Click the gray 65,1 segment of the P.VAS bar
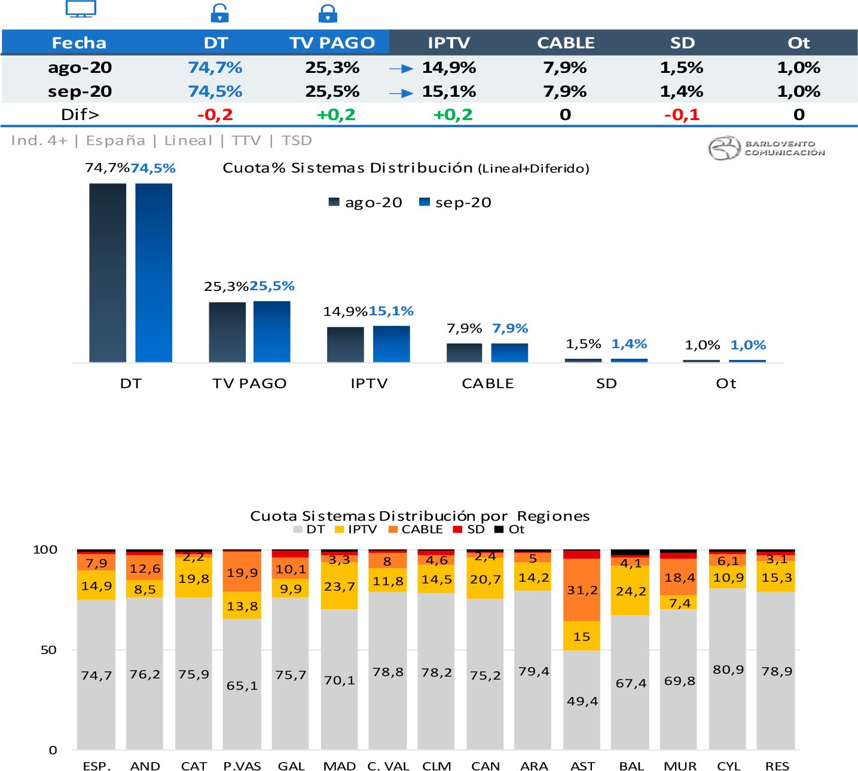 [242, 684]
